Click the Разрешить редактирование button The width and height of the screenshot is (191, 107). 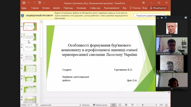(149, 15)
